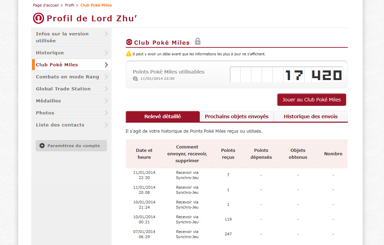The image size is (384, 245).
Task: Click the chevron beside Global Trade Station
Action: 106,89
